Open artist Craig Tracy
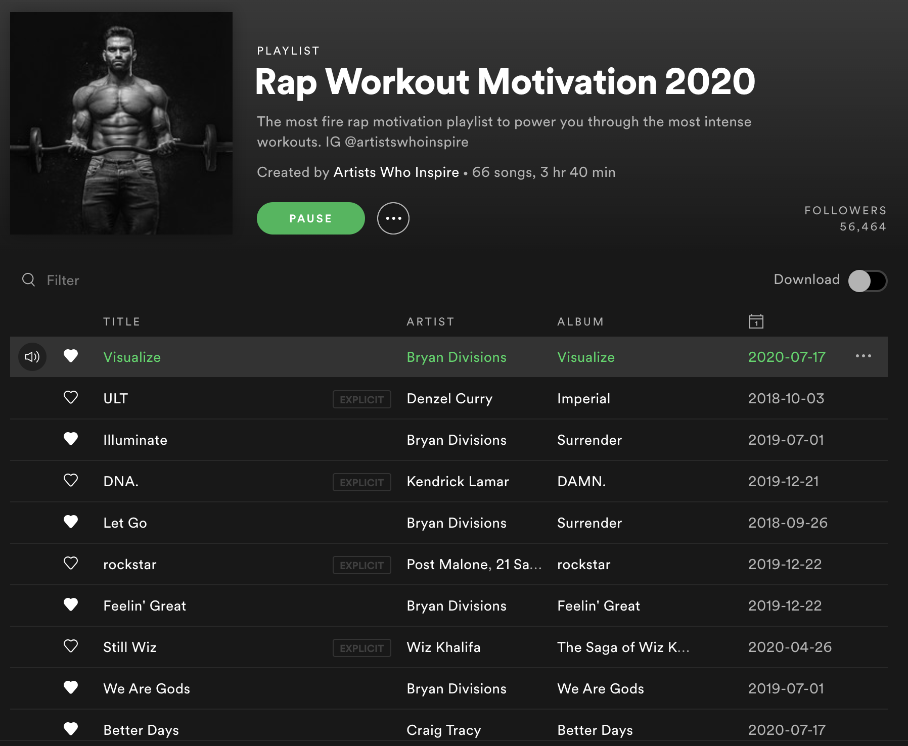908x746 pixels. coord(444,730)
